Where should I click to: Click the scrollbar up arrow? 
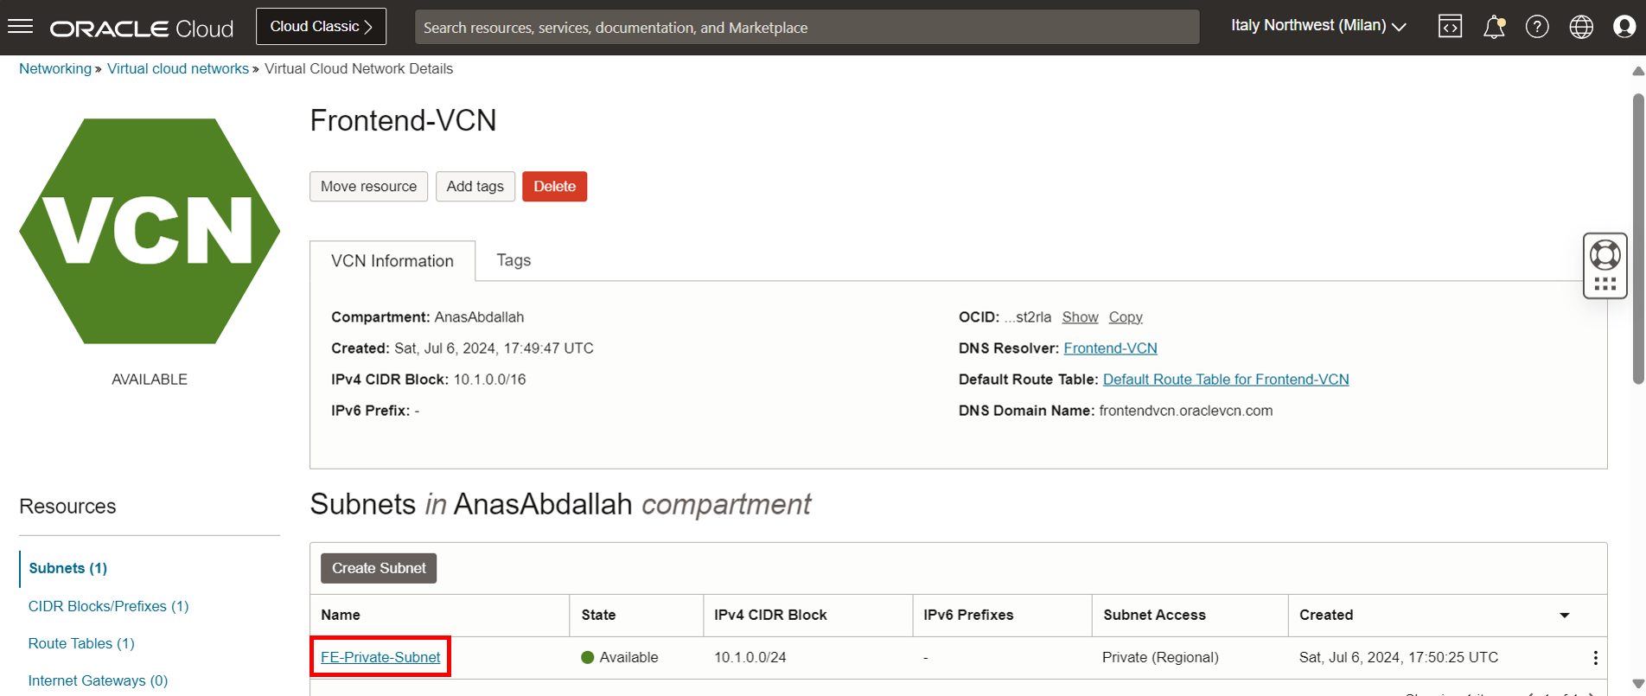(x=1638, y=71)
